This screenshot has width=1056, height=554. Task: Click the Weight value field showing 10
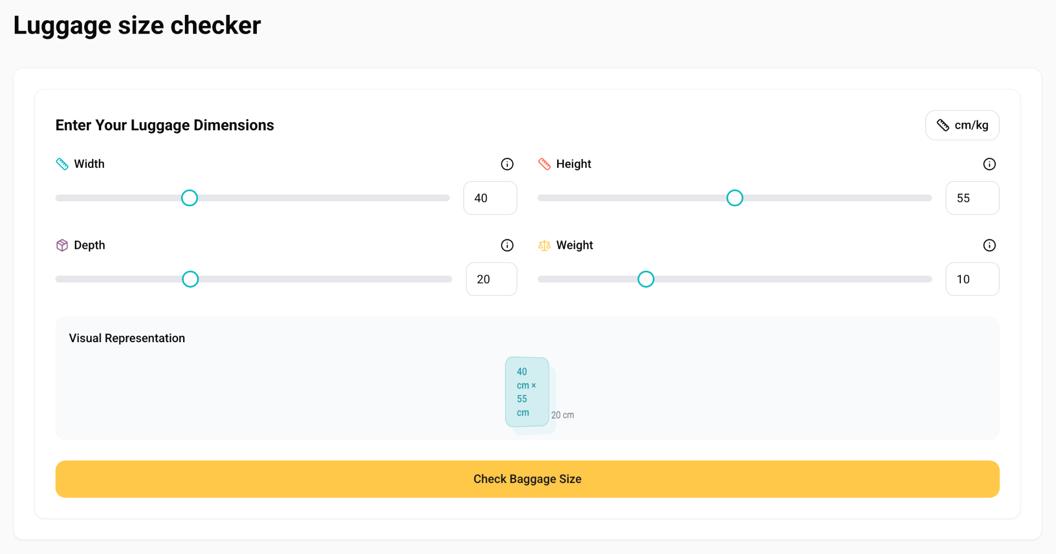972,279
